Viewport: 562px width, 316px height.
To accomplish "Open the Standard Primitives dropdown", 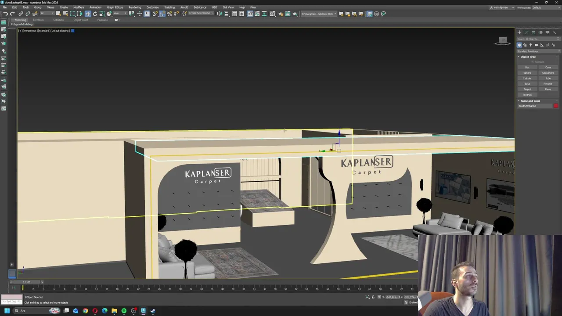I will click(x=538, y=51).
